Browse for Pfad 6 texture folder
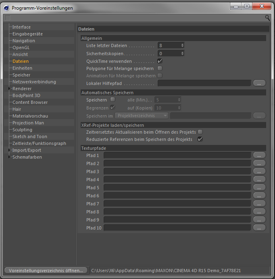The image size is (275, 279). (x=259, y=195)
